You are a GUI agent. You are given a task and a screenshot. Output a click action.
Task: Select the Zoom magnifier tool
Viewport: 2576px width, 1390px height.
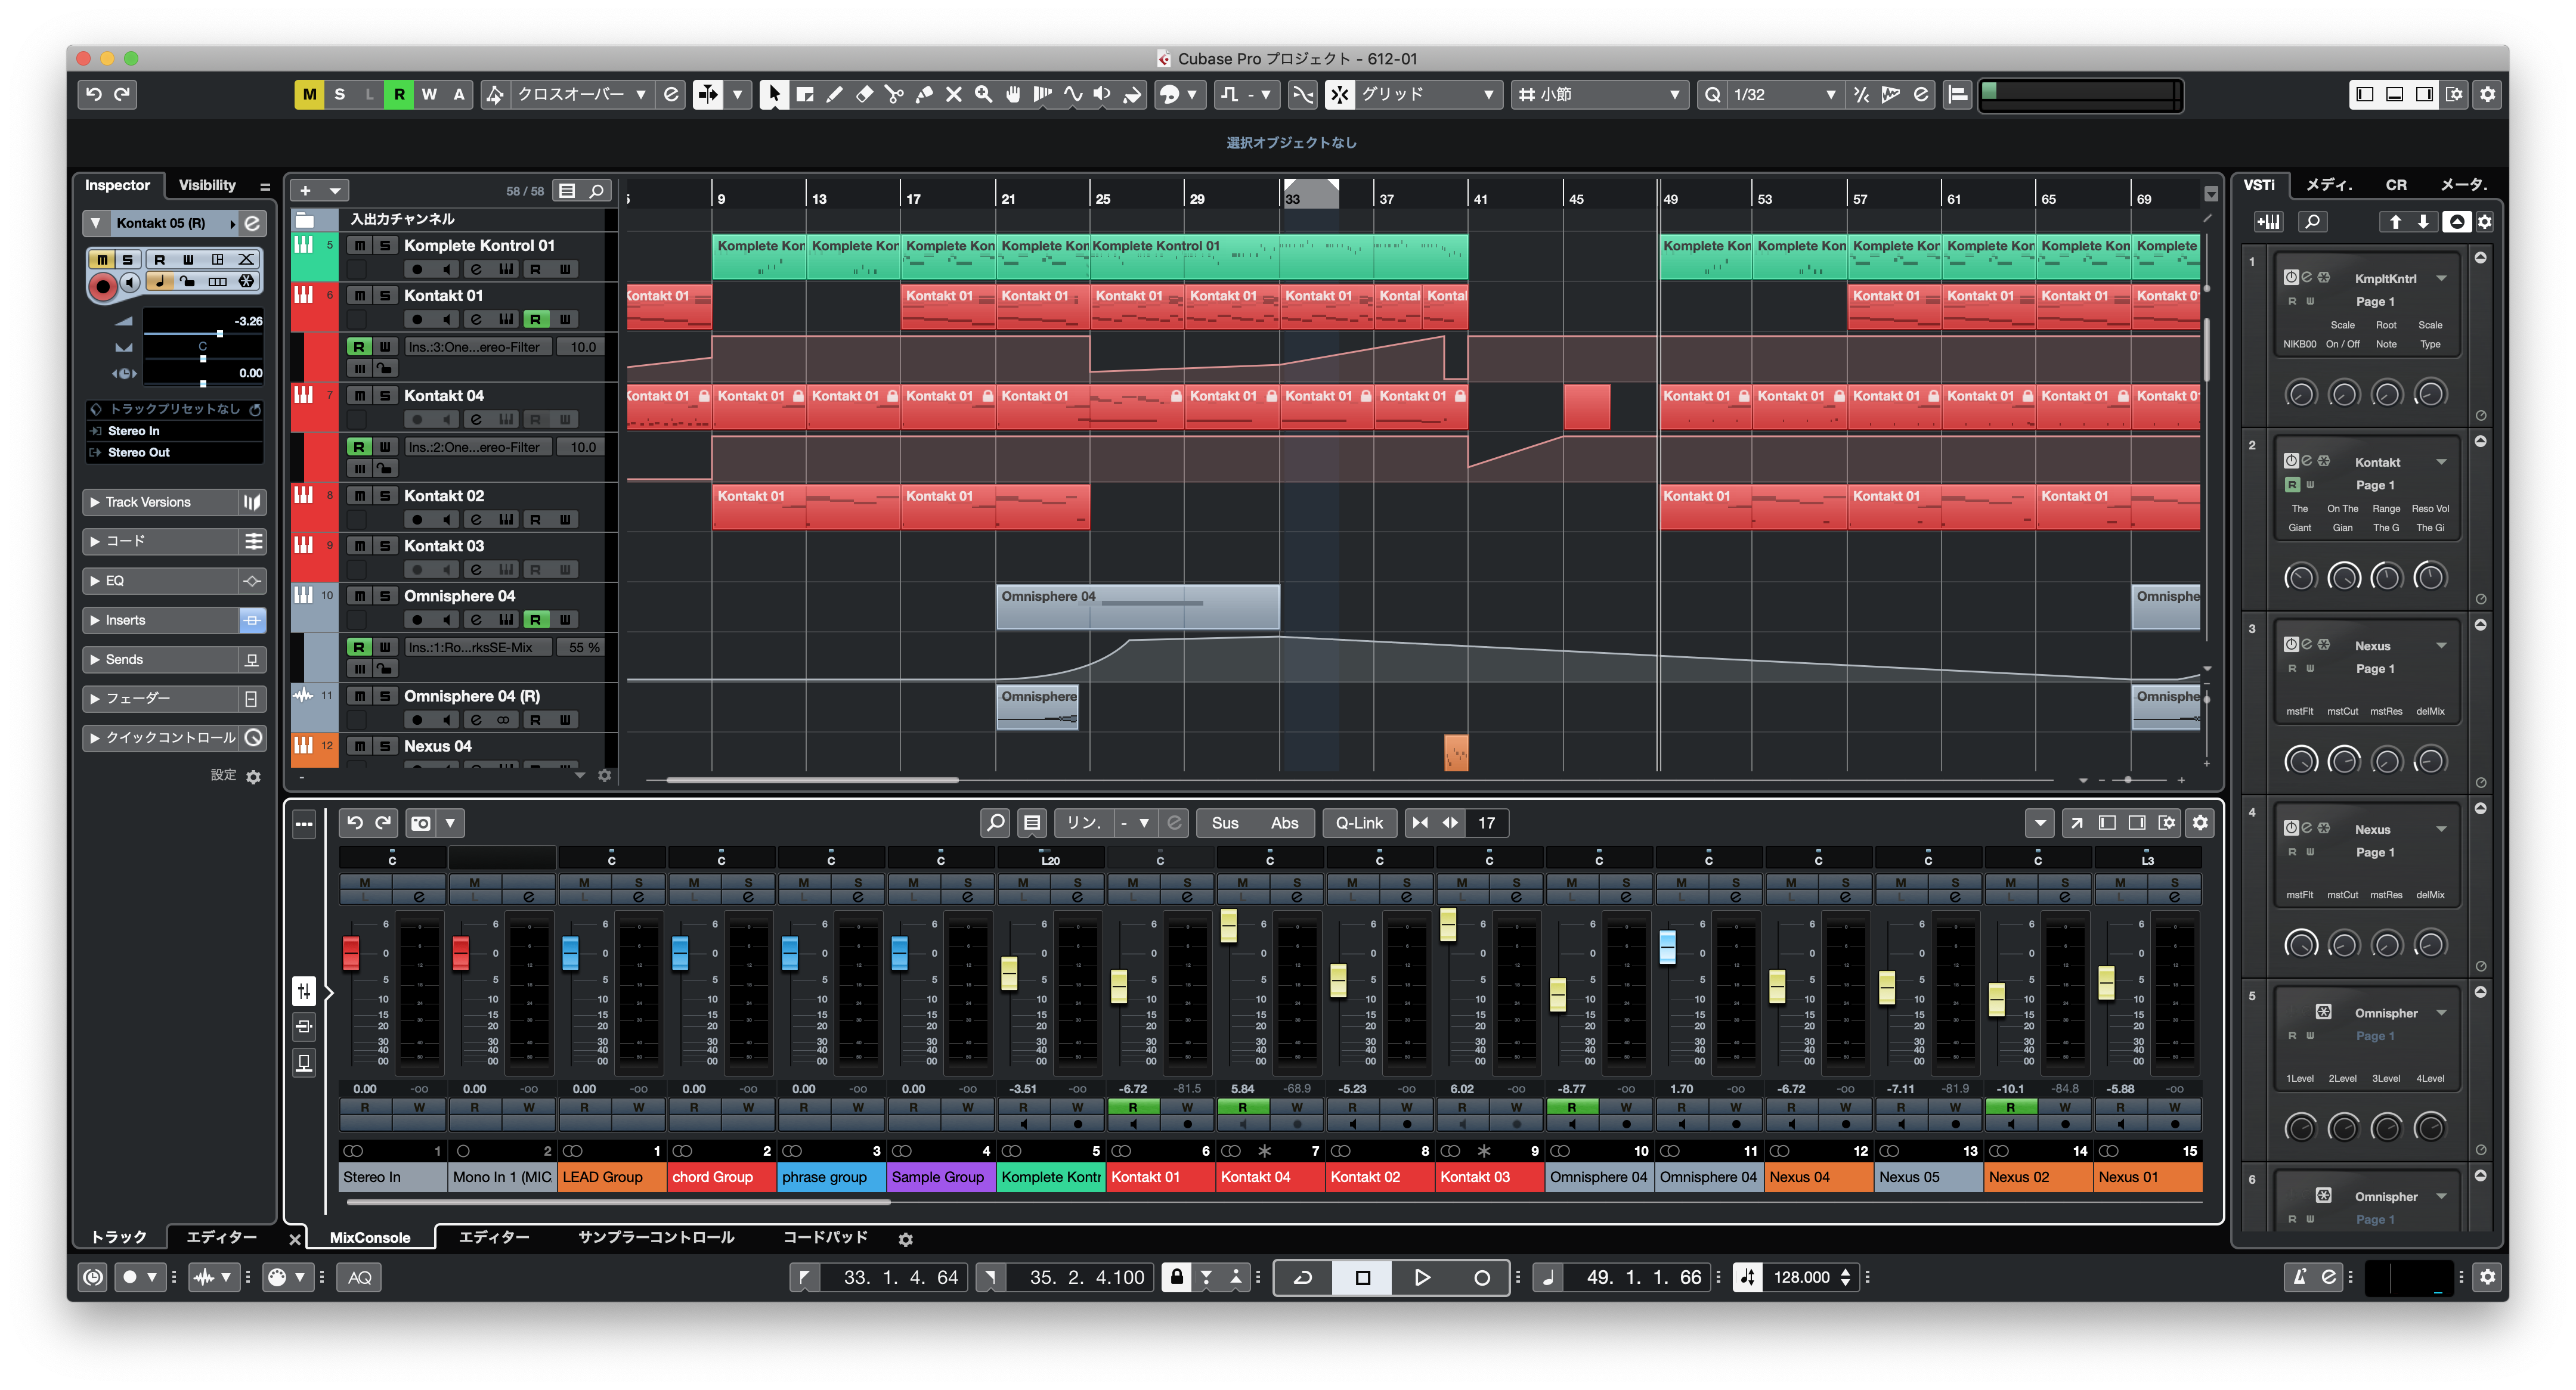[984, 94]
